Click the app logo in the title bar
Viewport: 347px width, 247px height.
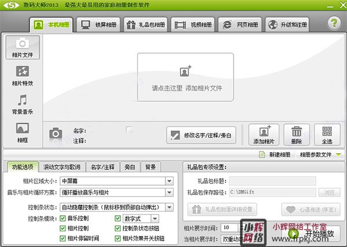12,5
